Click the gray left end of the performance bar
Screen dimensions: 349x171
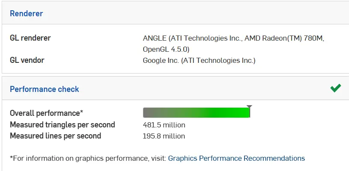(148, 113)
